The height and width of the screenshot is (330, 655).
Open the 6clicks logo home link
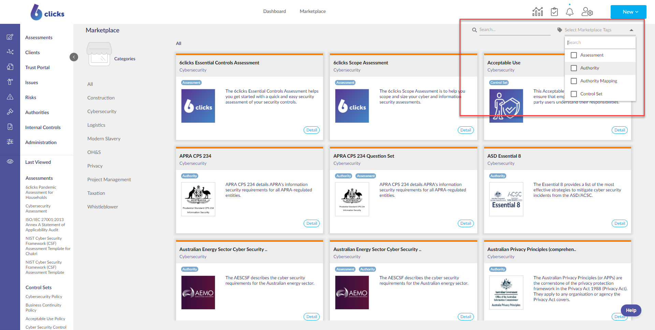click(47, 12)
